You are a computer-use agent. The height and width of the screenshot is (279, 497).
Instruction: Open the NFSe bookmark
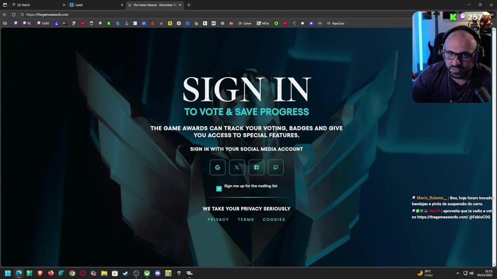tap(263, 23)
